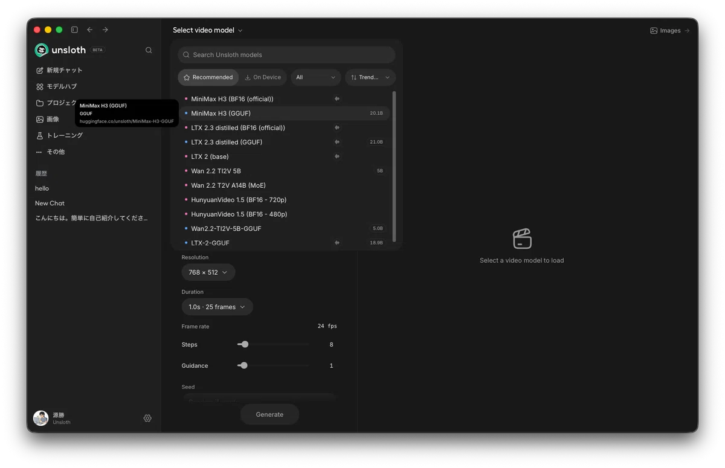This screenshot has height=468, width=725.
Task: Select Wan 2.2 TI2V 5B model
Action: coord(286,171)
